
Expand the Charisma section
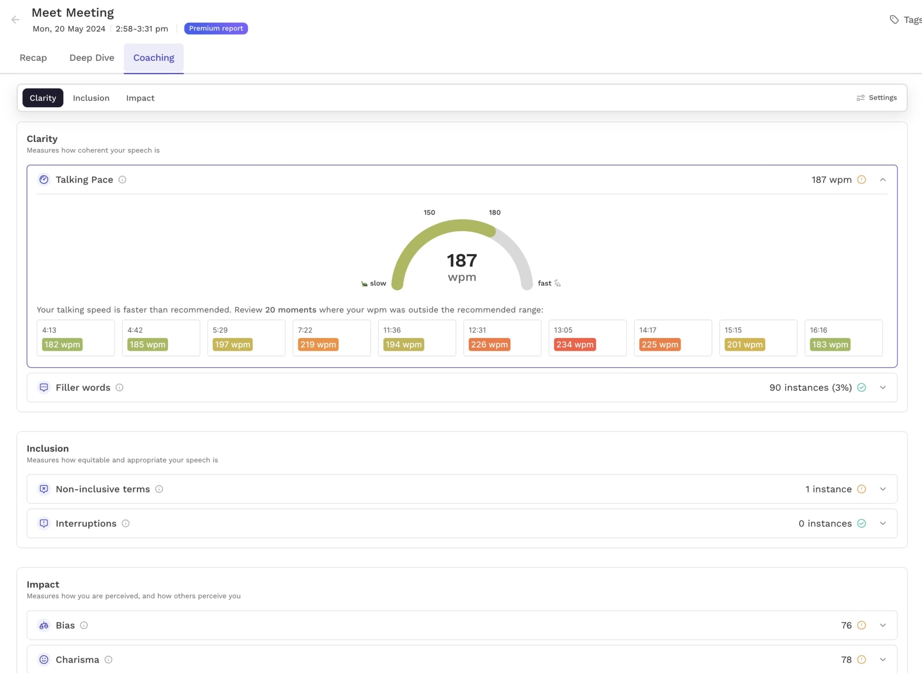883,660
